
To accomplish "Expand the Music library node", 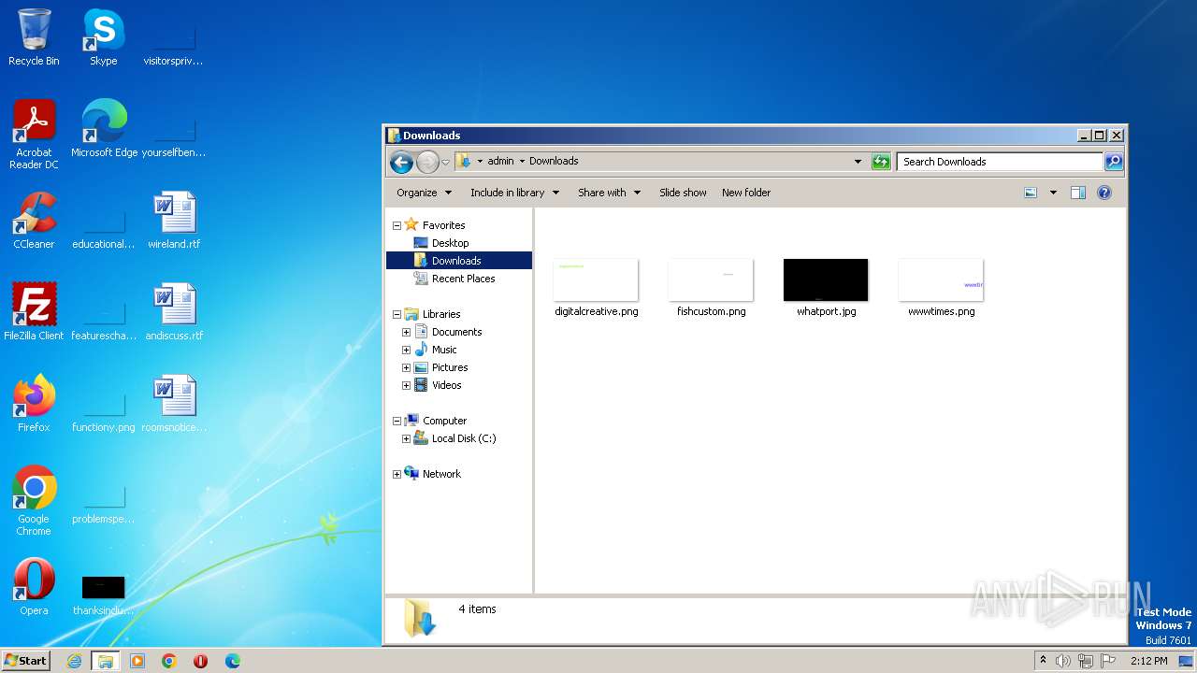I will pos(406,350).
